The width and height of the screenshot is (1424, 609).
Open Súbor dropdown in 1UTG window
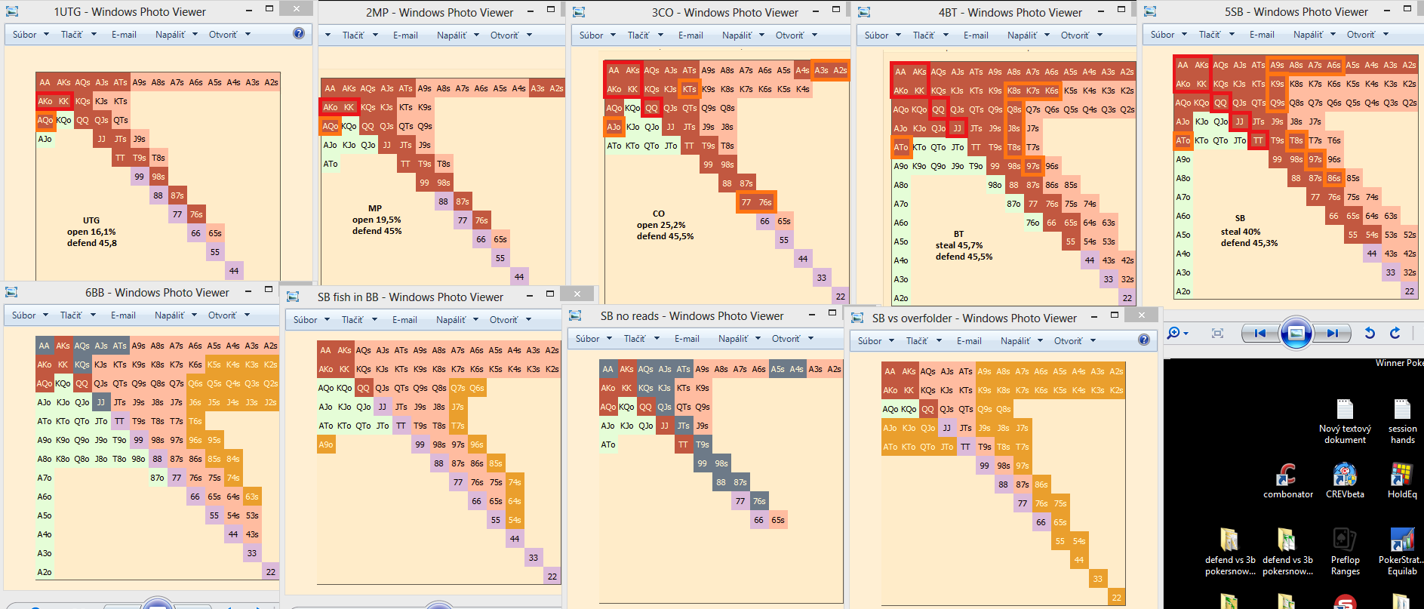30,34
